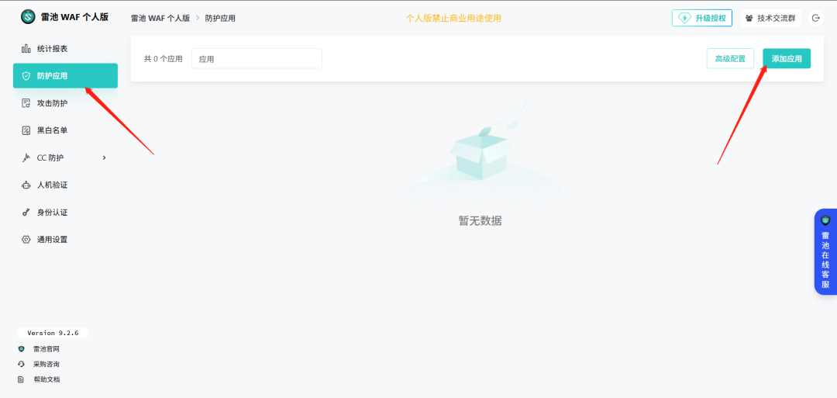Click the shield icon atop 雷池在线客服
Image resolution: width=837 pixels, height=398 pixels.
click(826, 220)
